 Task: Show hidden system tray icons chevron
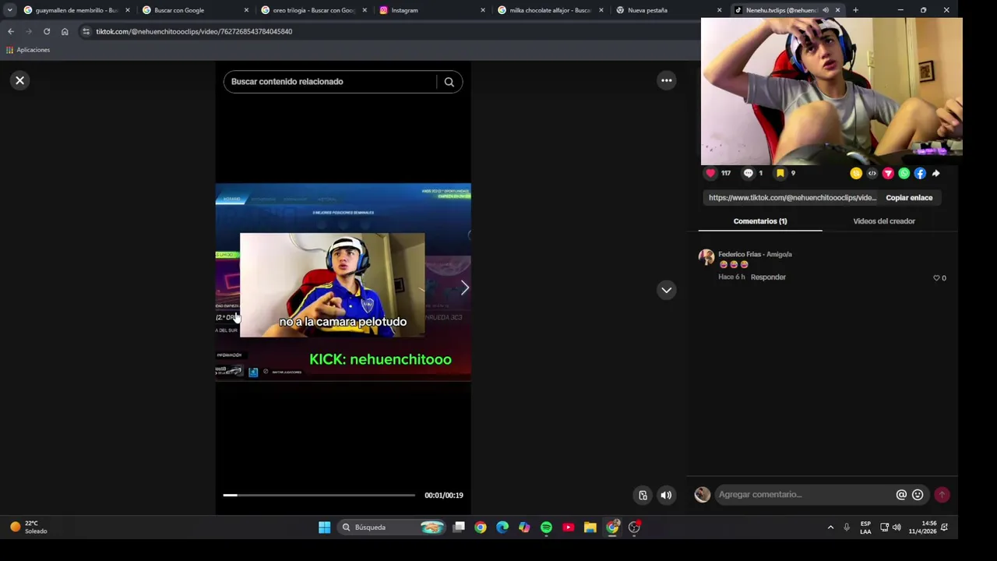pyautogui.click(x=830, y=527)
